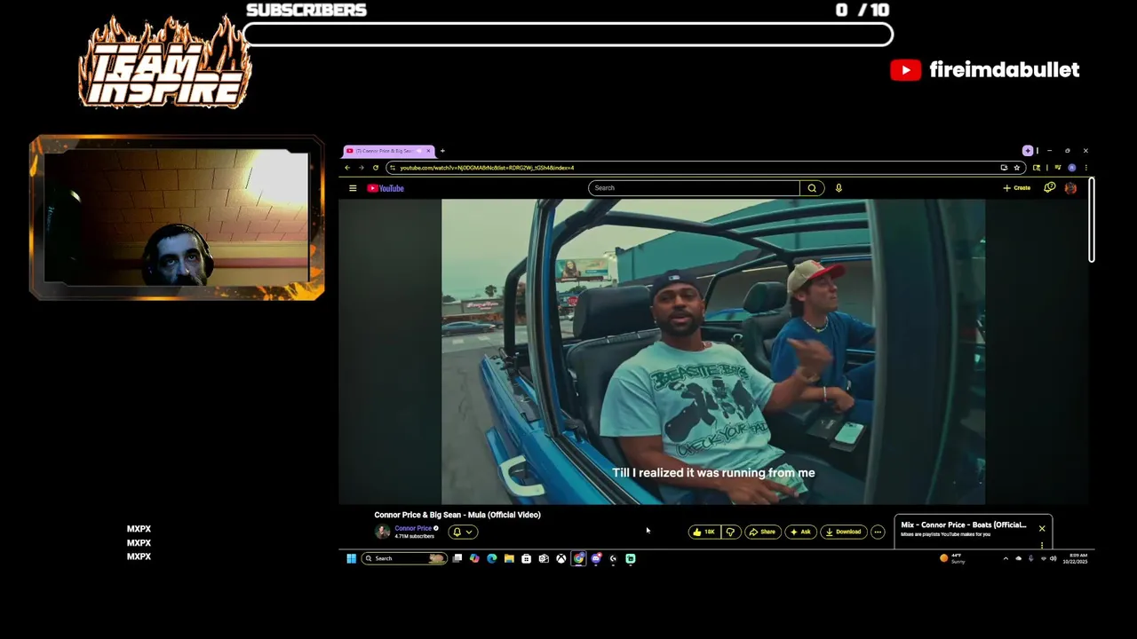
Task: Like the video with thumbs up 18K
Action: coord(704,532)
